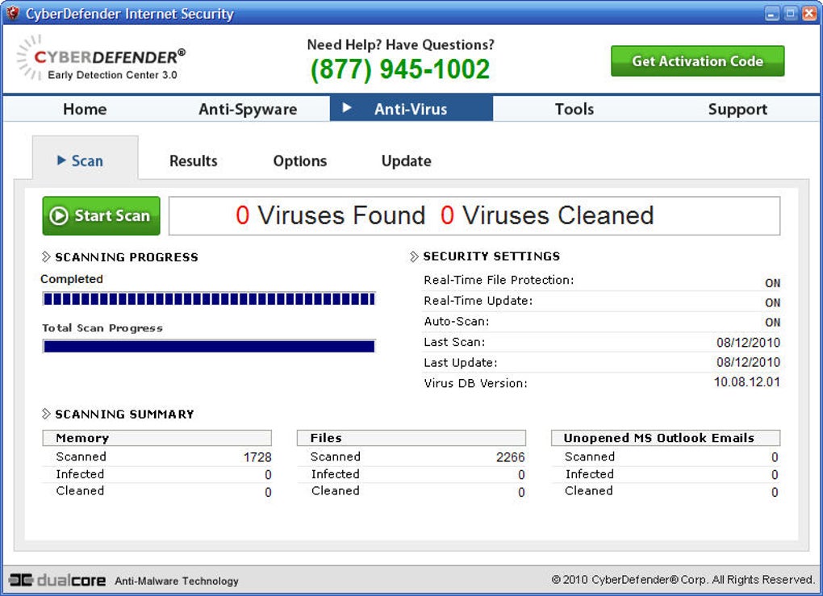This screenshot has width=823, height=596.
Task: Toggle Real-Time Update ON status
Action: click(772, 303)
